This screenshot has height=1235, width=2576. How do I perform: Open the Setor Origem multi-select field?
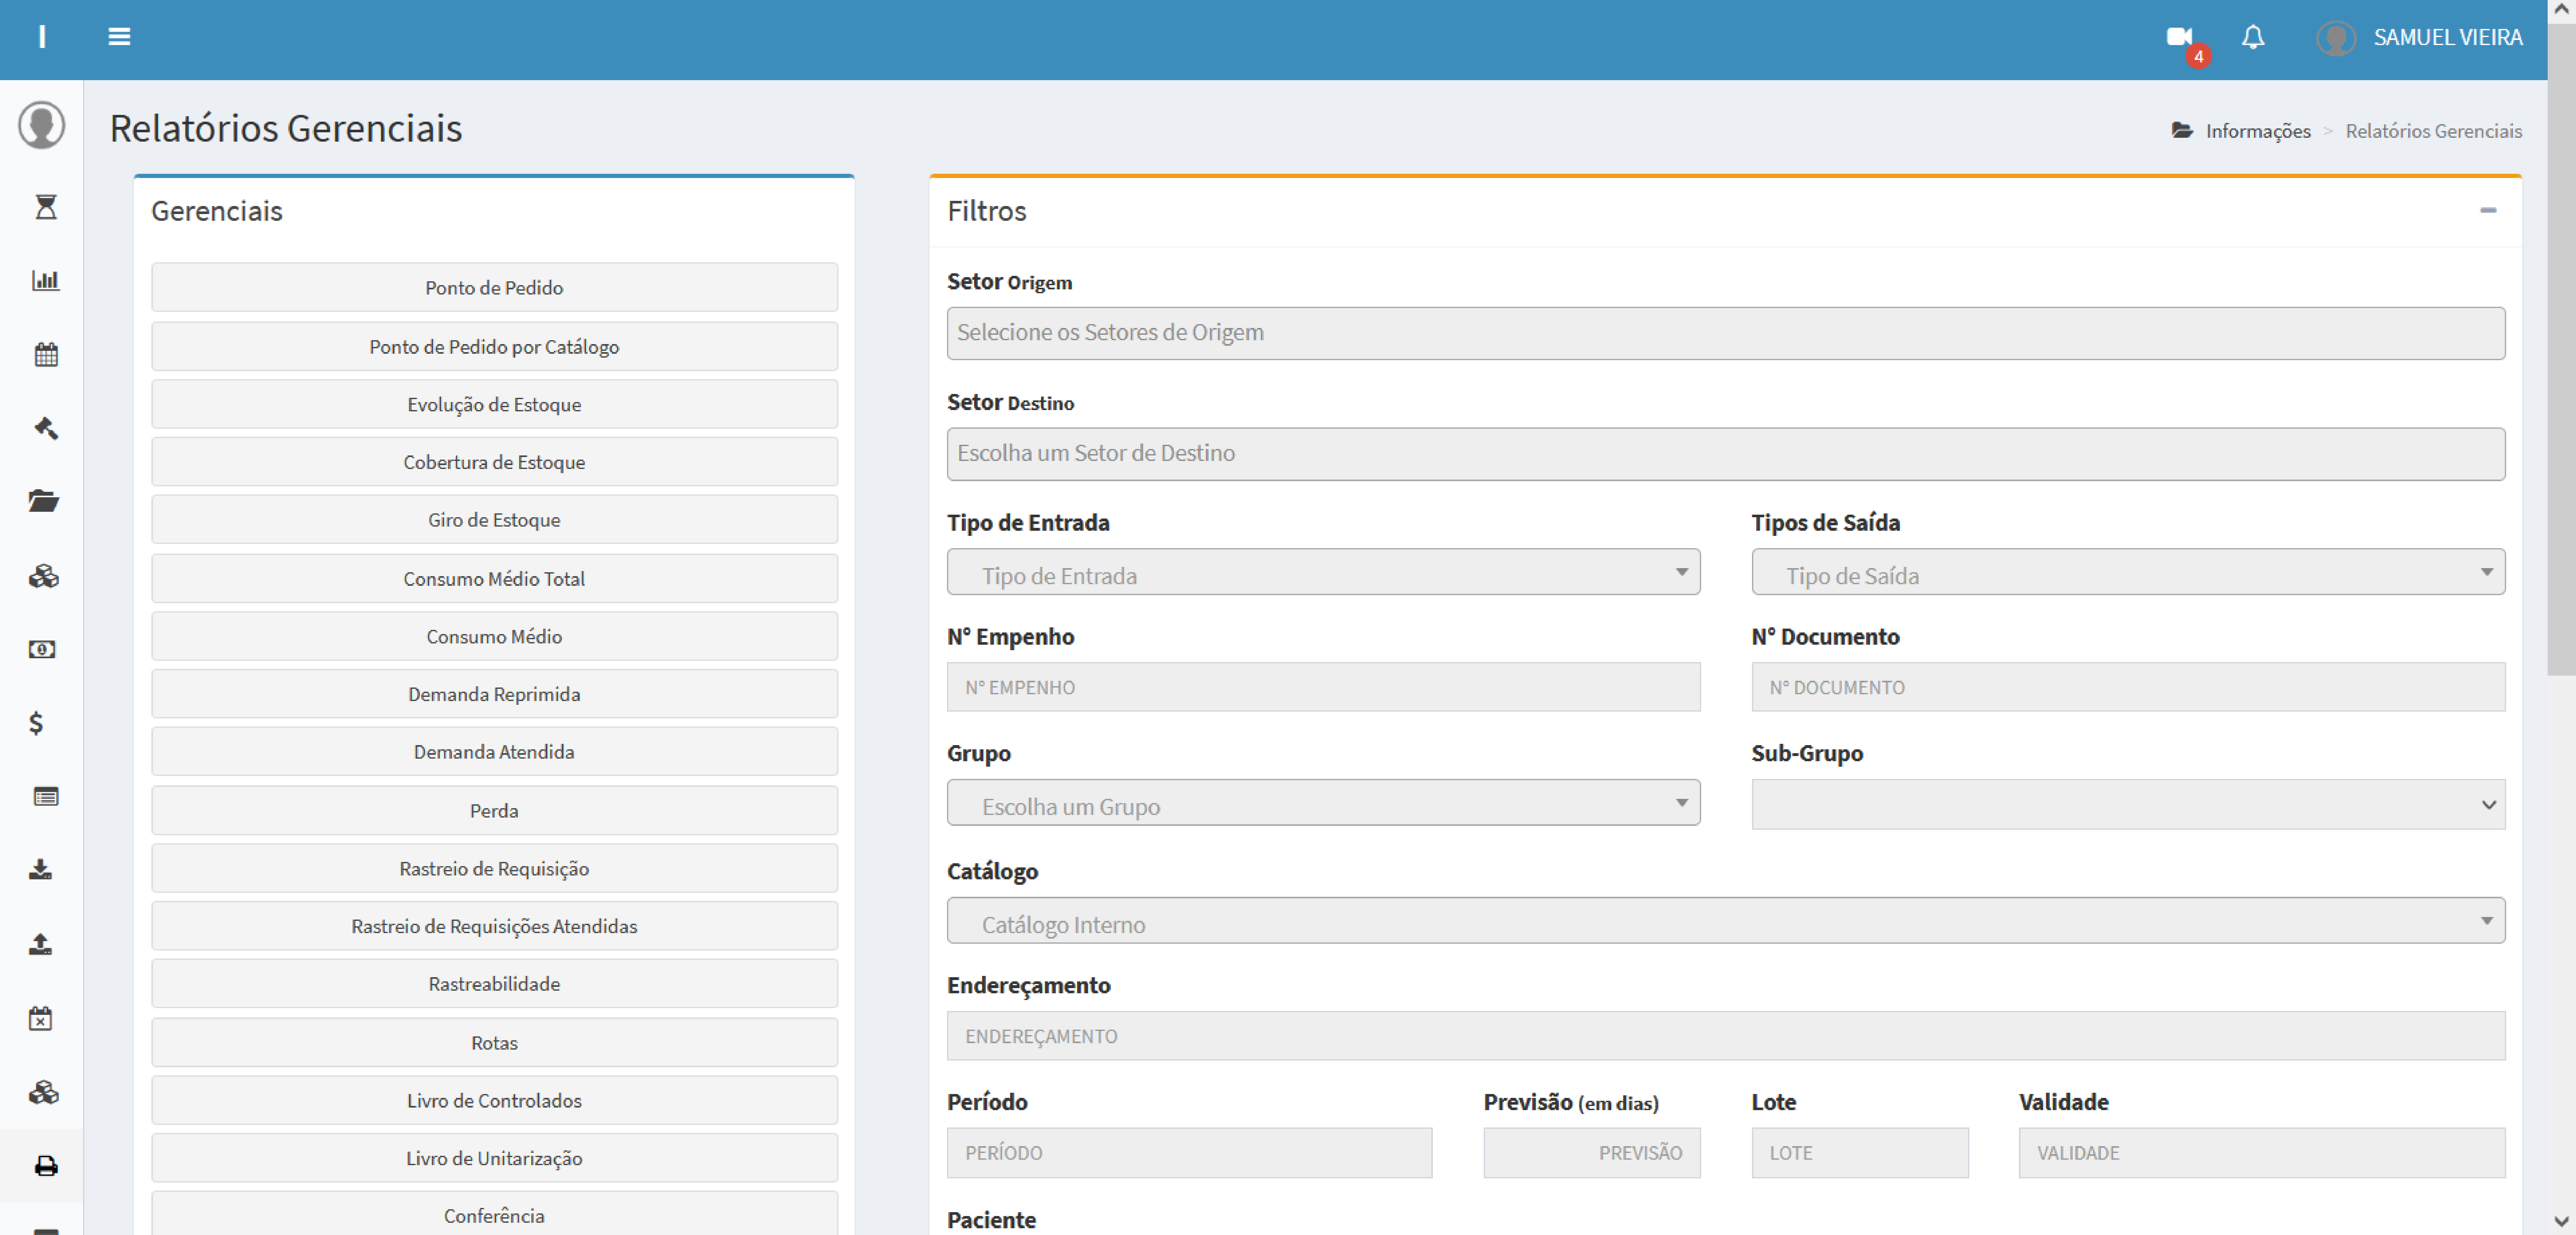tap(1726, 333)
